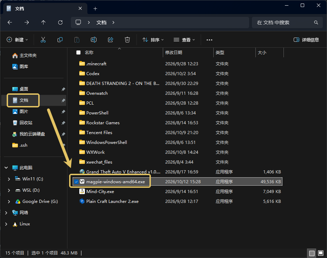
Task: Click 文档 breadcrumb in address bar
Action: coord(101,22)
